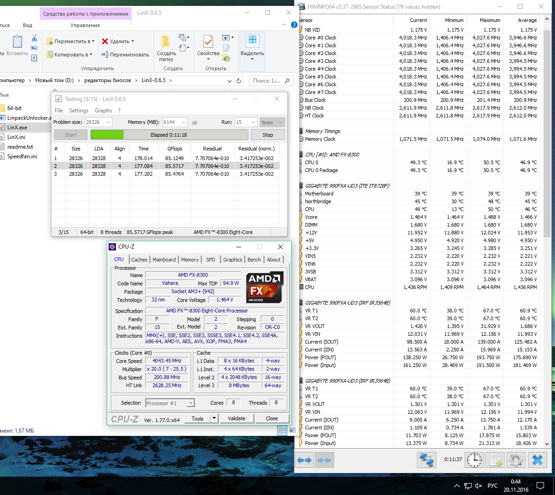Switch to the Mainboard tab in CPU-Z
This screenshot has height=495, width=555.
click(164, 260)
